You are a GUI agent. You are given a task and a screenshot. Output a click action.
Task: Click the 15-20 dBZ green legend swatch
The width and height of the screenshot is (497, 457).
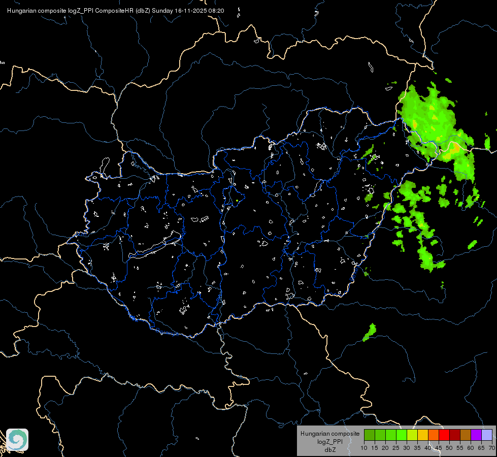click(x=380, y=435)
